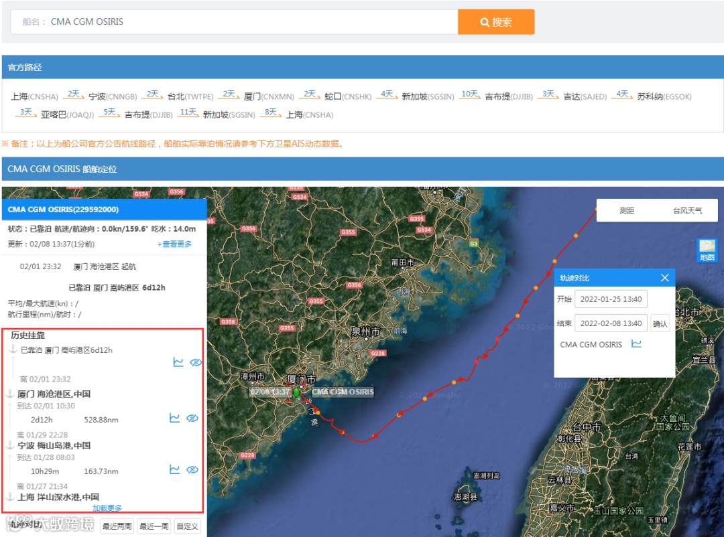724x537 pixels.
Task: Click the anchor icon beside 宁波 梅山岛港
Action: coord(9,445)
